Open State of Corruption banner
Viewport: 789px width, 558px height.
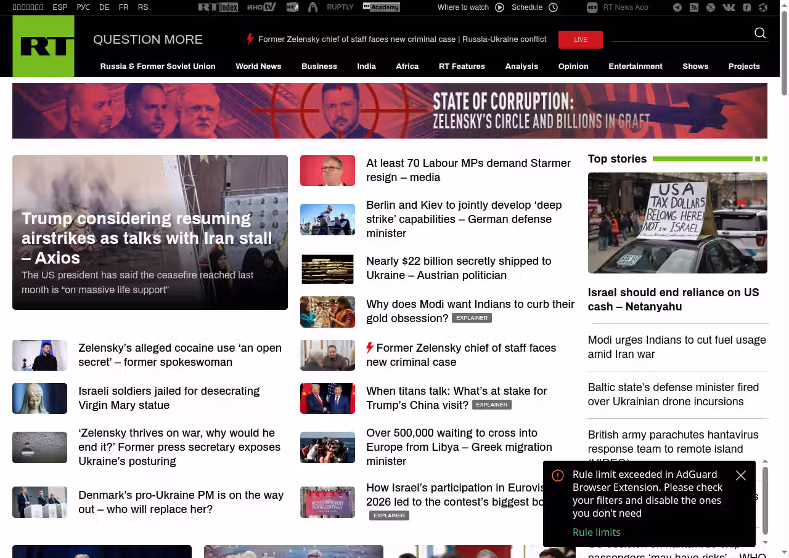tap(390, 111)
